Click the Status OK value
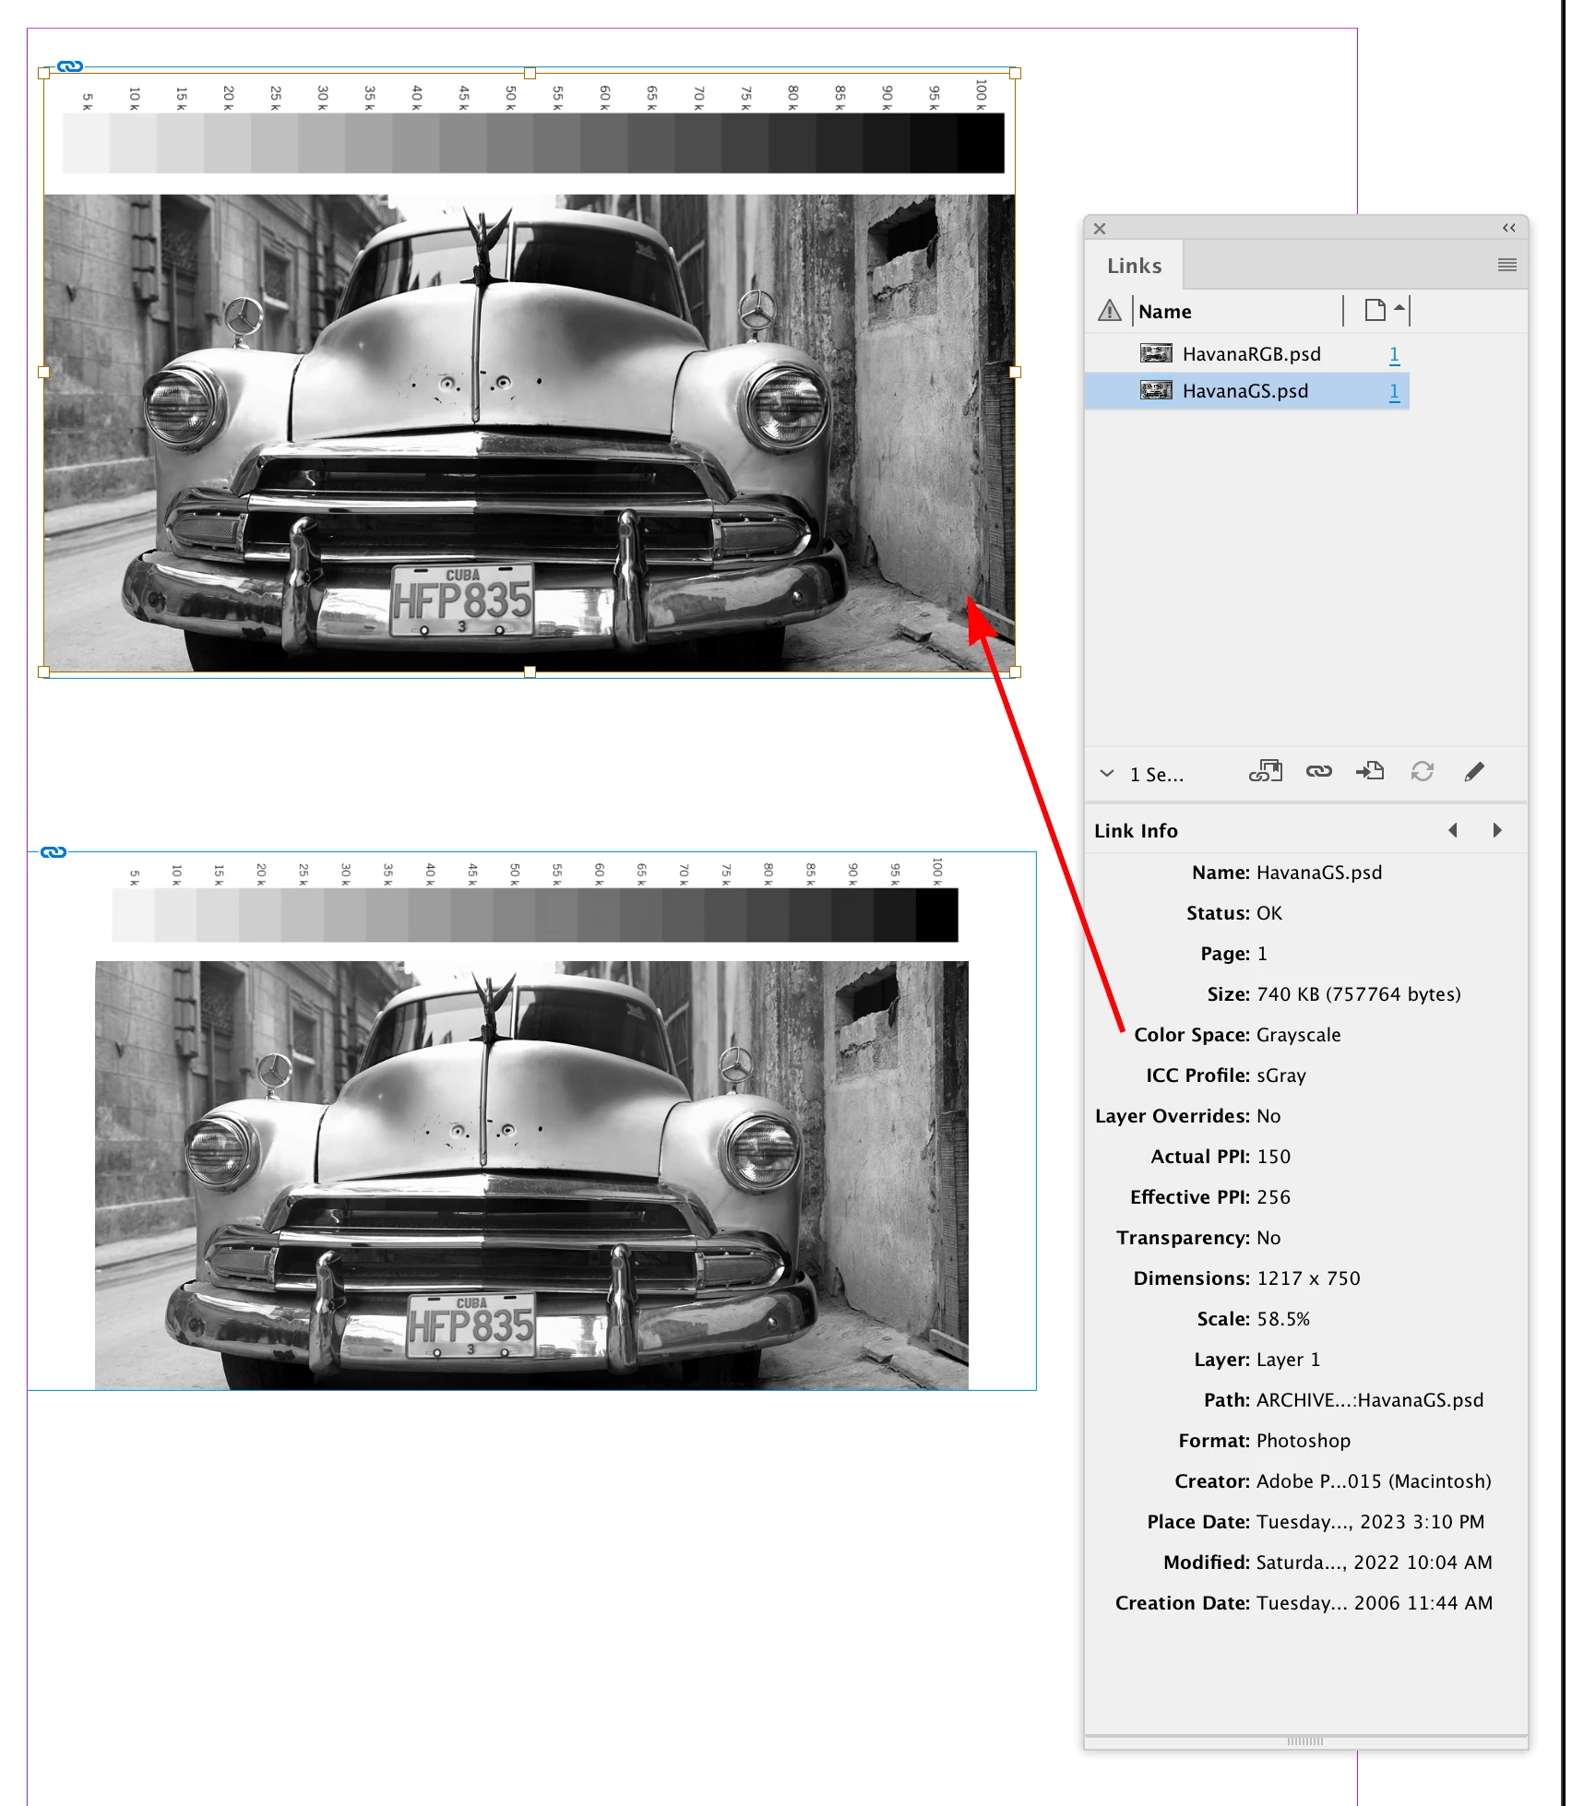The height and width of the screenshot is (1806, 1572). (x=1268, y=913)
